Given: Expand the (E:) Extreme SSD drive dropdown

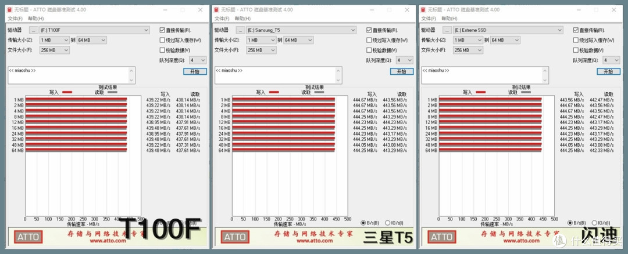Looking at the screenshot, I should click(508, 30).
